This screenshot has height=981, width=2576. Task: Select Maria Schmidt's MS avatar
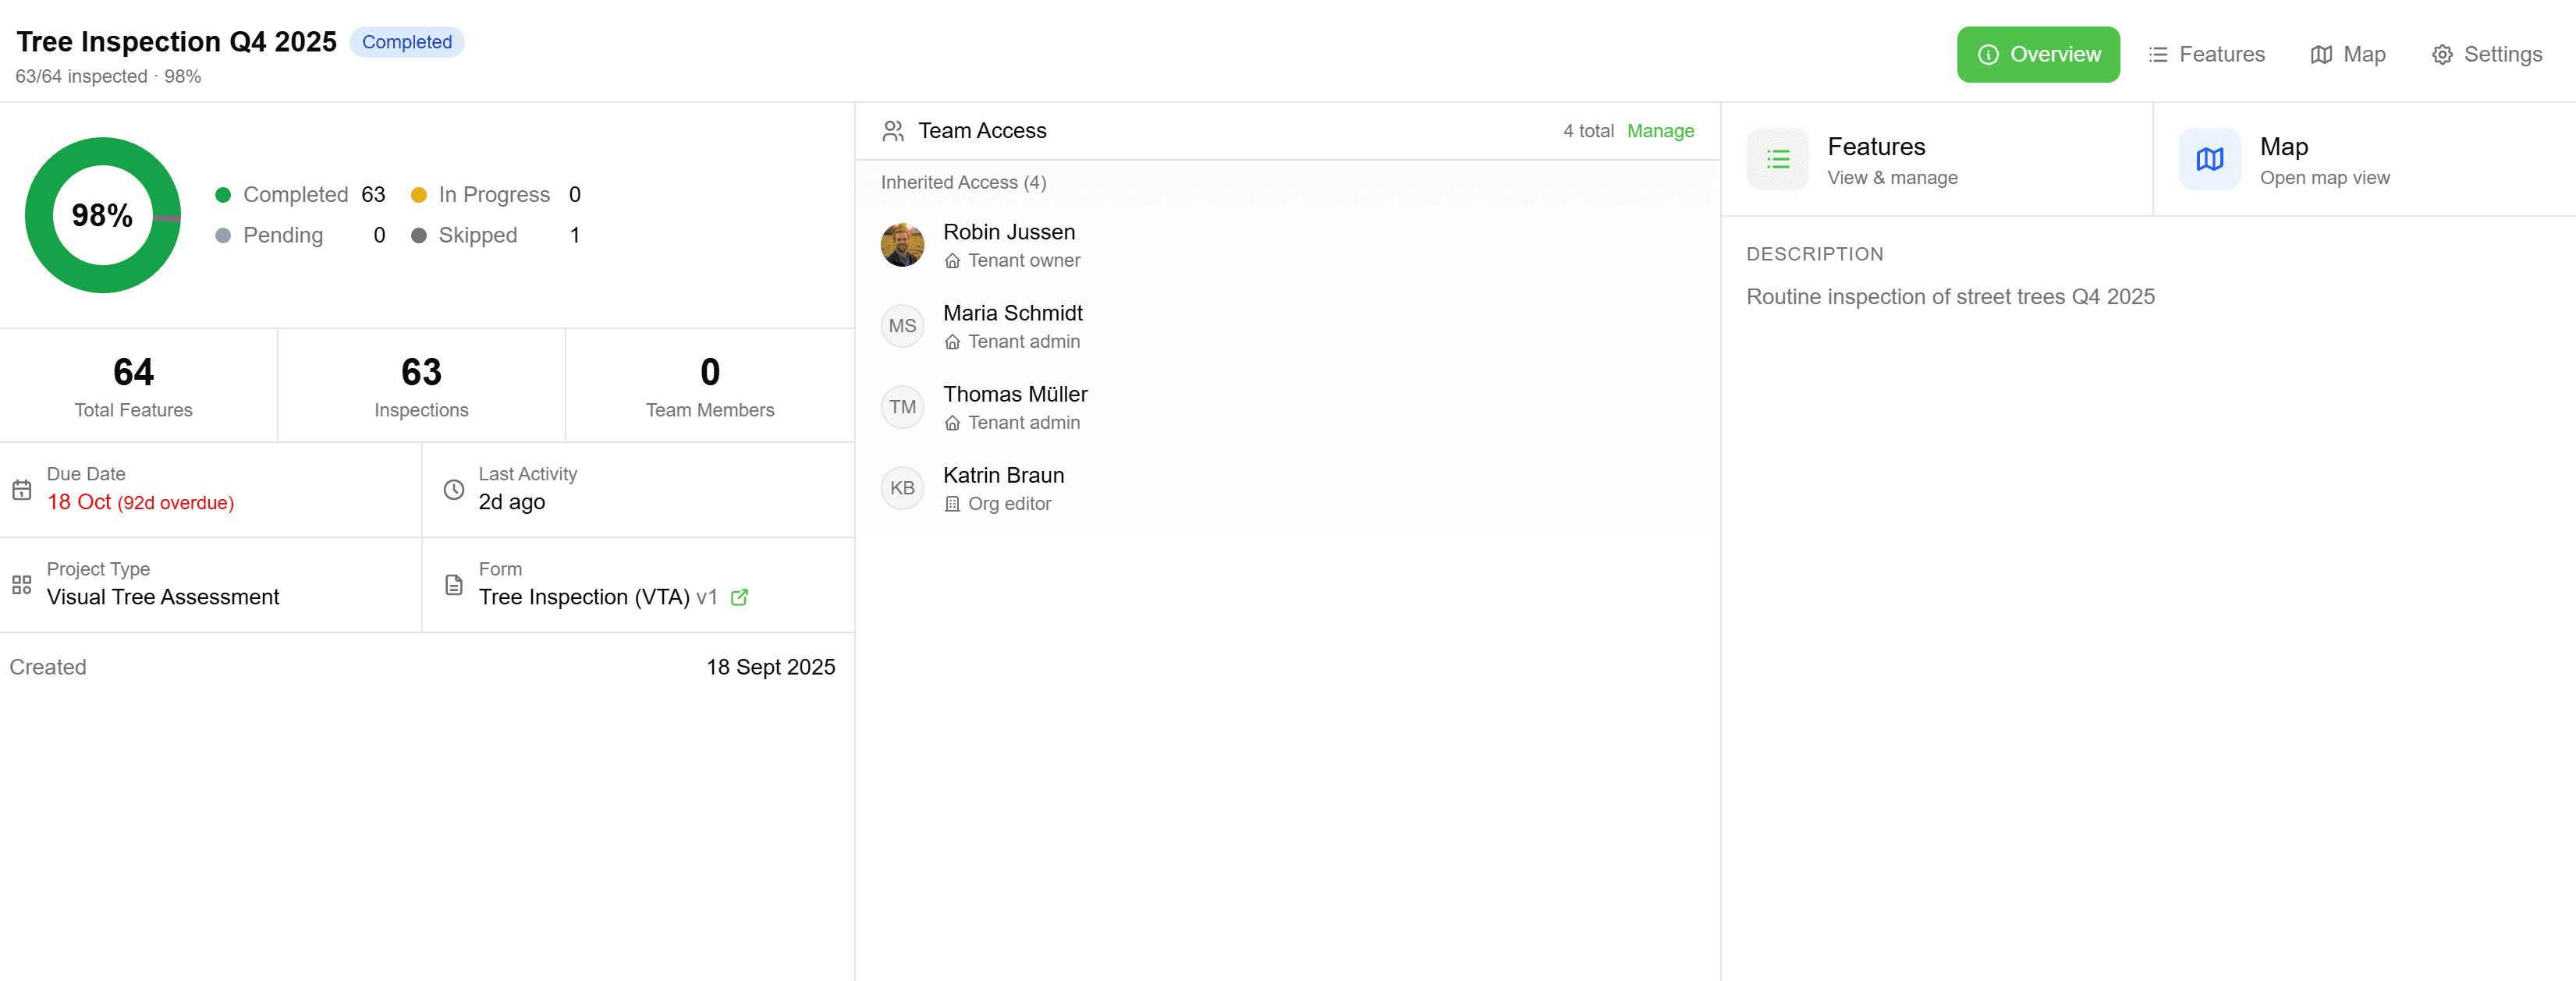[x=902, y=326]
